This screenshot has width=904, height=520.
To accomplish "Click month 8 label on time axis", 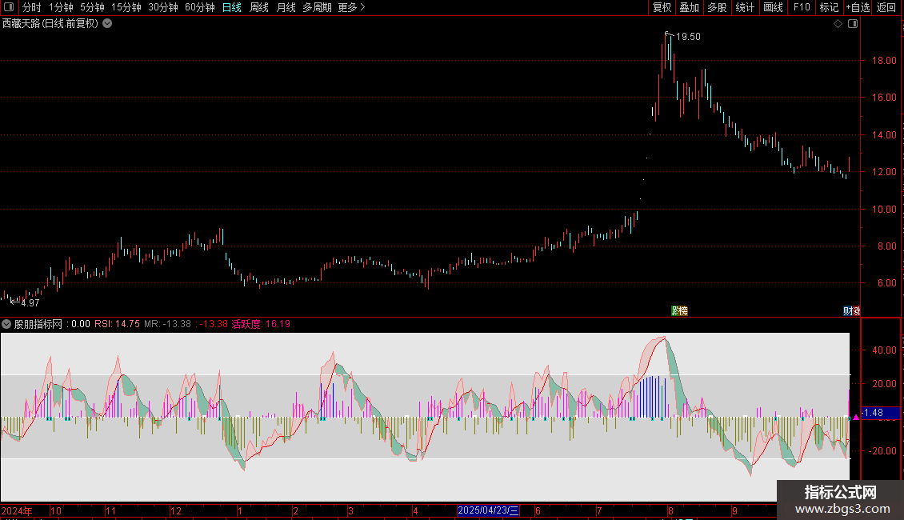I will 670,510.
